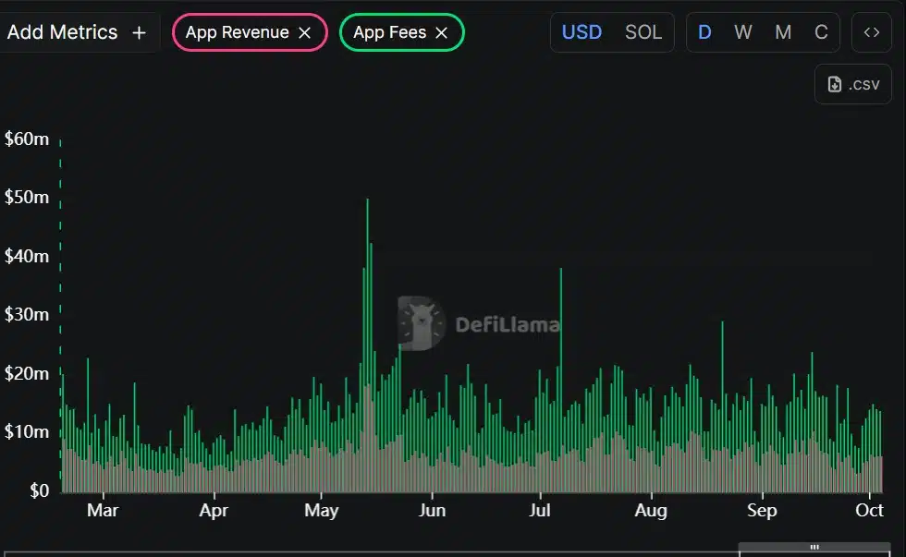Click the $60m y-axis label
This screenshot has height=557, width=906.
pos(27,139)
